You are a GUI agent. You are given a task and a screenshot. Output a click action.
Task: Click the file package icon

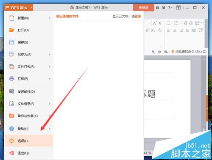[x=11, y=66]
